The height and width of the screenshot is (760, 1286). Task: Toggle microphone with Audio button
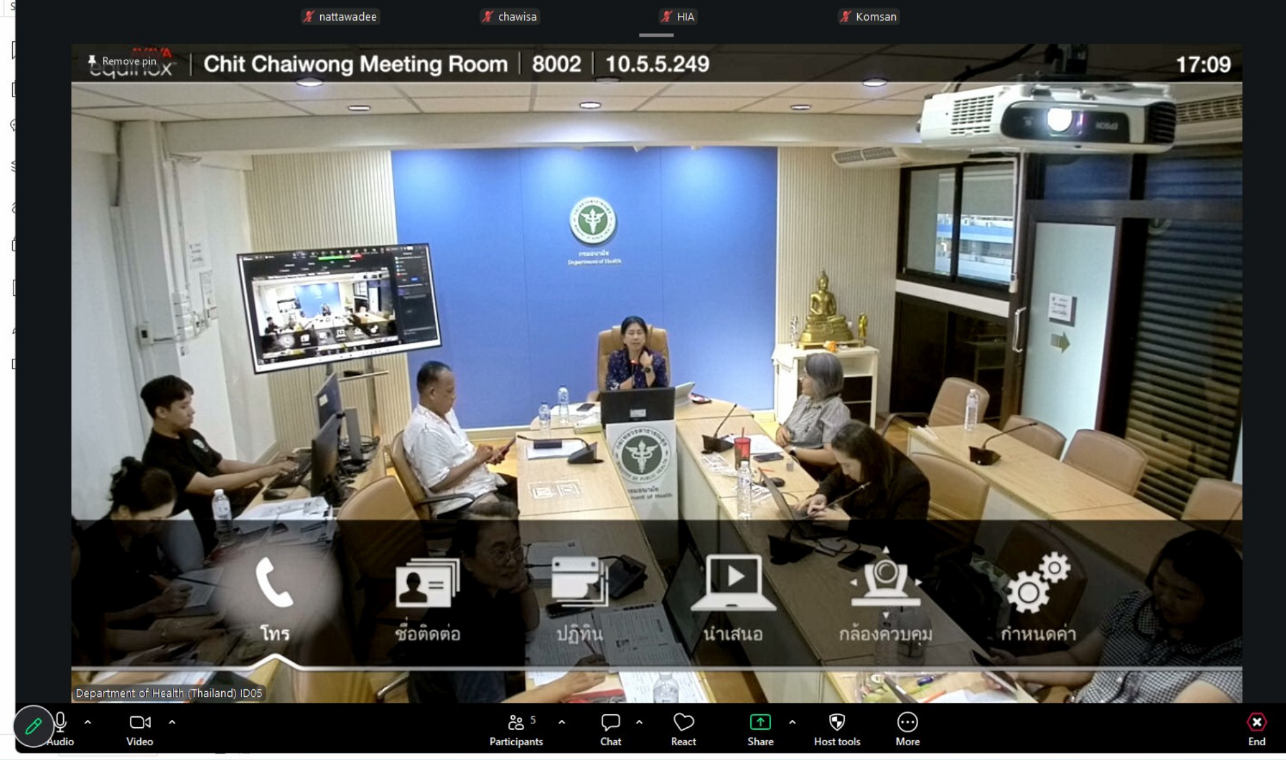61,723
